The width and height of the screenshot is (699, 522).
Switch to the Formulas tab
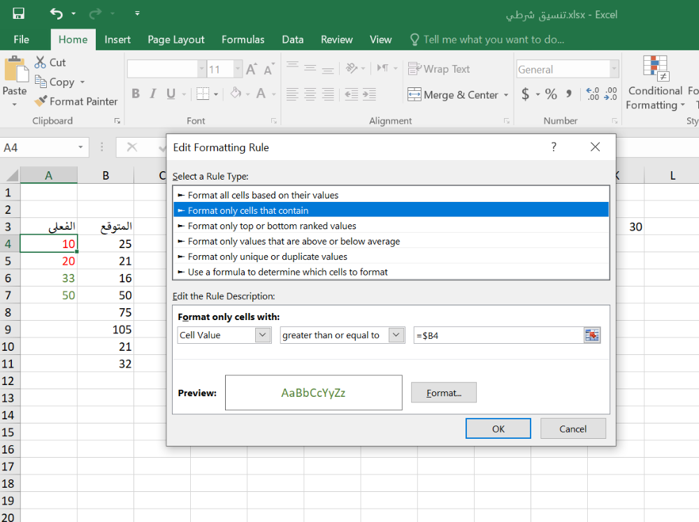[x=243, y=40]
